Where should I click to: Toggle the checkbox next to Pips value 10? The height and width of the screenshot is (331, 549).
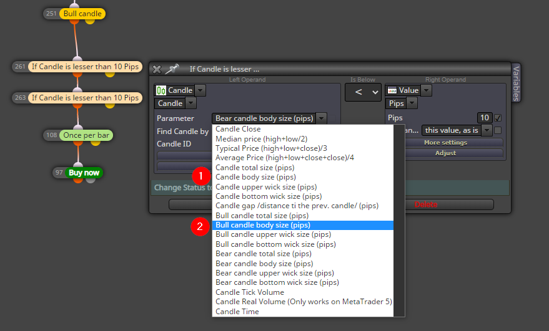coord(498,118)
